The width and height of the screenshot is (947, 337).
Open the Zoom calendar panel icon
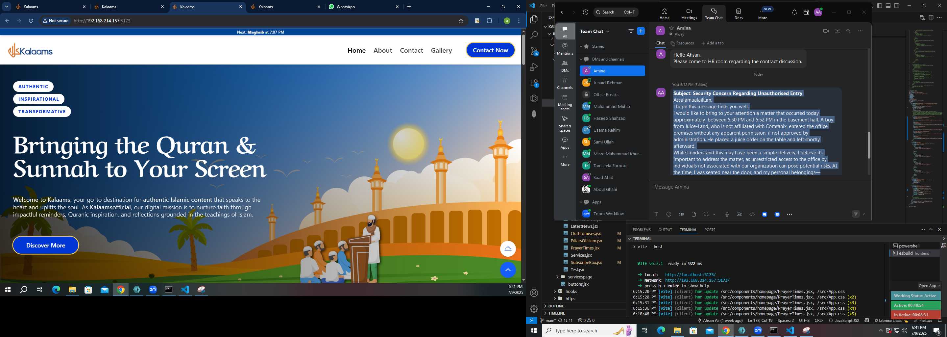click(x=806, y=12)
